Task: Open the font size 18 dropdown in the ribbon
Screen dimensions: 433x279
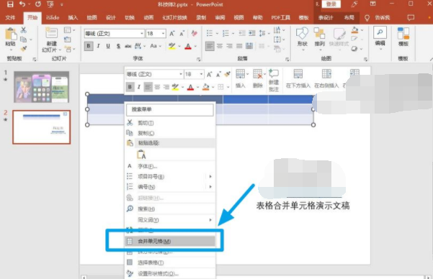Action: [x=164, y=34]
